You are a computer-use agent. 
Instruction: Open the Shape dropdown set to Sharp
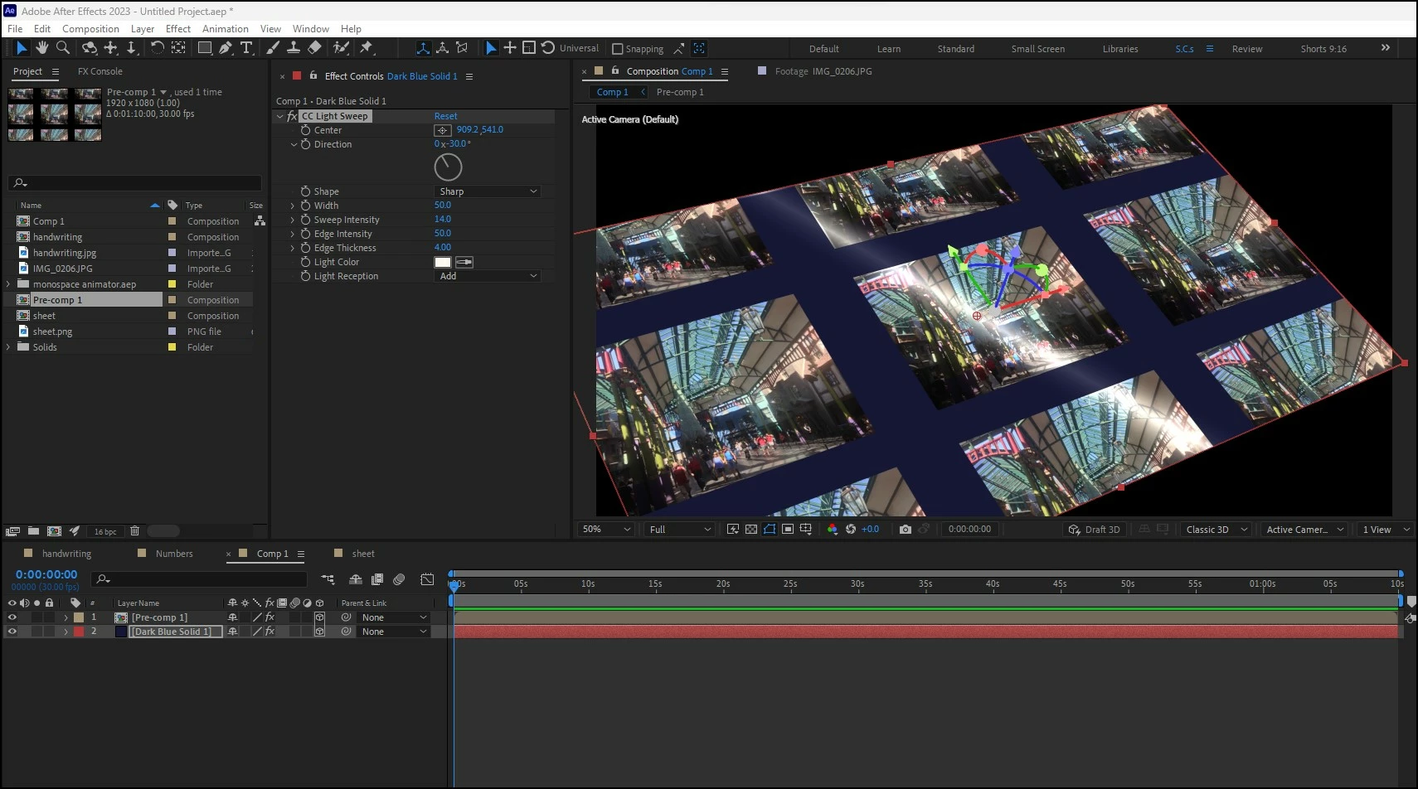coord(488,191)
